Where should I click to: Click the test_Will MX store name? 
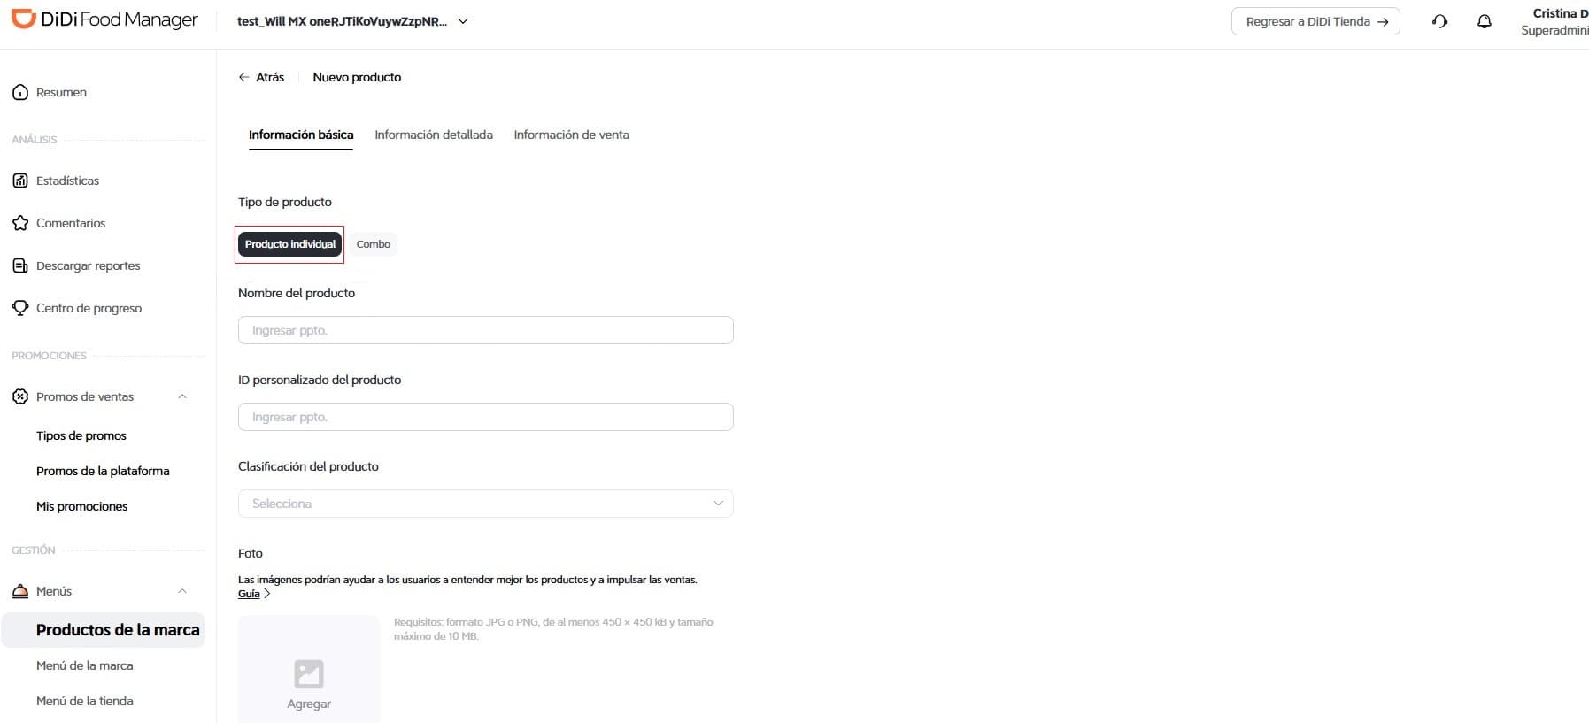pos(342,21)
